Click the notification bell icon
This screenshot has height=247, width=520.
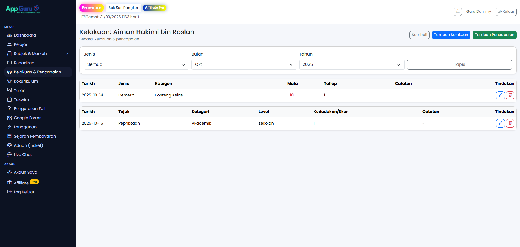pos(458,12)
